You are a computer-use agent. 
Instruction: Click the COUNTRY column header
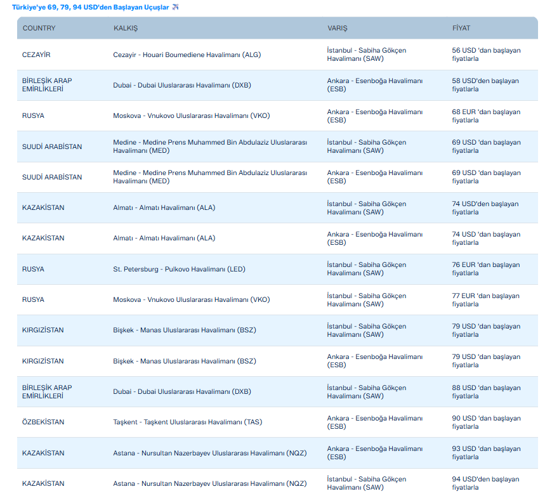tap(39, 28)
